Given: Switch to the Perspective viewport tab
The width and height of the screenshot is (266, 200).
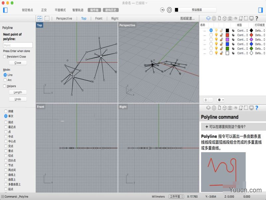Looking at the screenshot, I should (x=64, y=18).
